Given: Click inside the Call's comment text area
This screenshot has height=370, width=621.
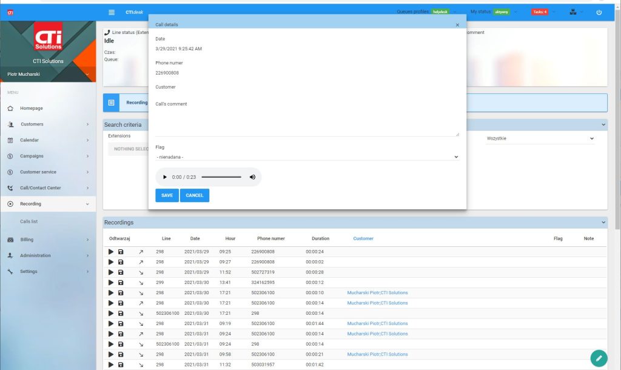Looking at the screenshot, I should [x=307, y=123].
